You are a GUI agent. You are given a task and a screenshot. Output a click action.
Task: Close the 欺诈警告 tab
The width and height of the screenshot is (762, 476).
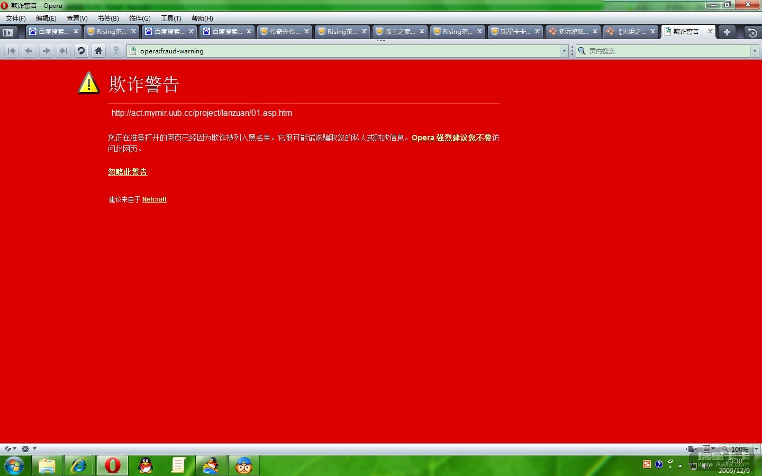[710, 32]
